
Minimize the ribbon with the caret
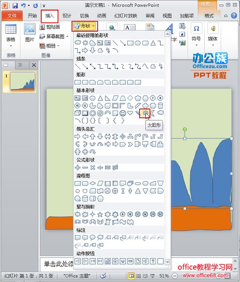[226, 16]
